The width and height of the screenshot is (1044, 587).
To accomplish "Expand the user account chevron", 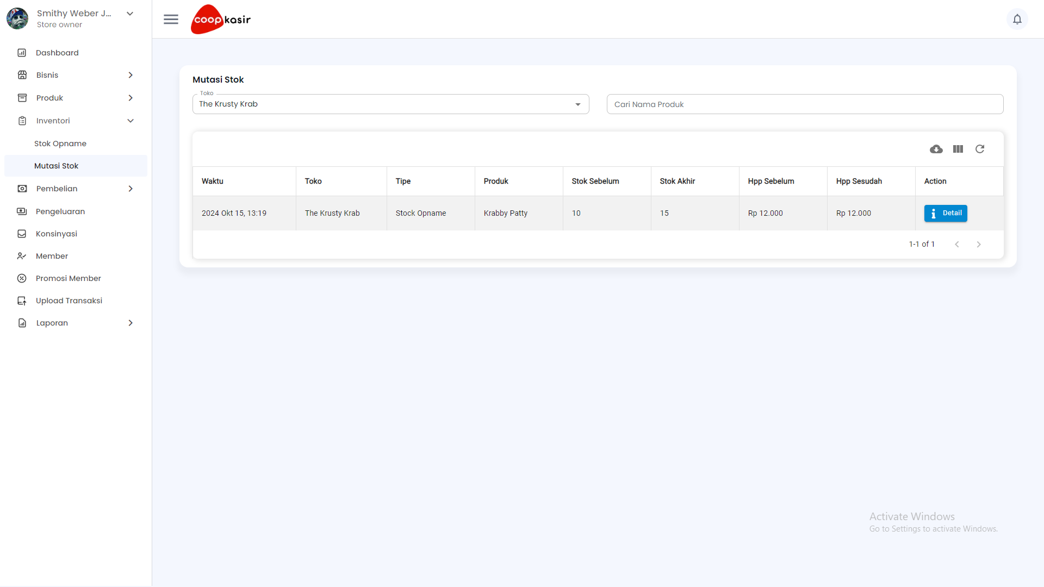I will tap(130, 14).
